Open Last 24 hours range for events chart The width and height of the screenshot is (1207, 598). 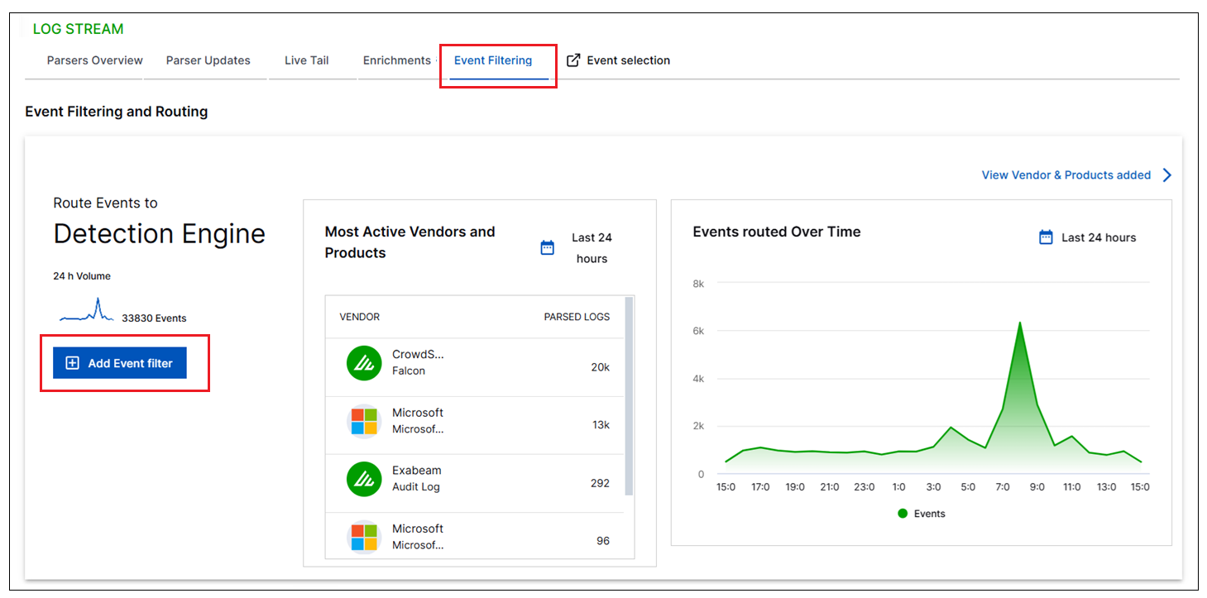(1099, 237)
